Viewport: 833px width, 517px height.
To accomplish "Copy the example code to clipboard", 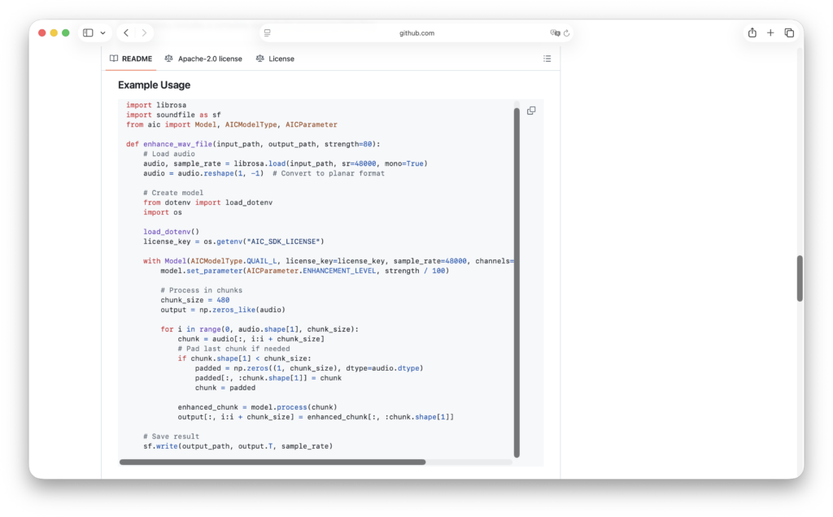I will click(531, 111).
